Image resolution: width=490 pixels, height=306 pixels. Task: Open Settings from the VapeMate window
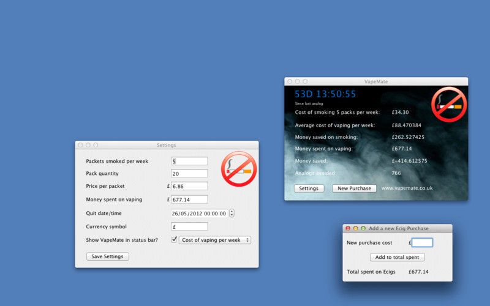pos(309,188)
